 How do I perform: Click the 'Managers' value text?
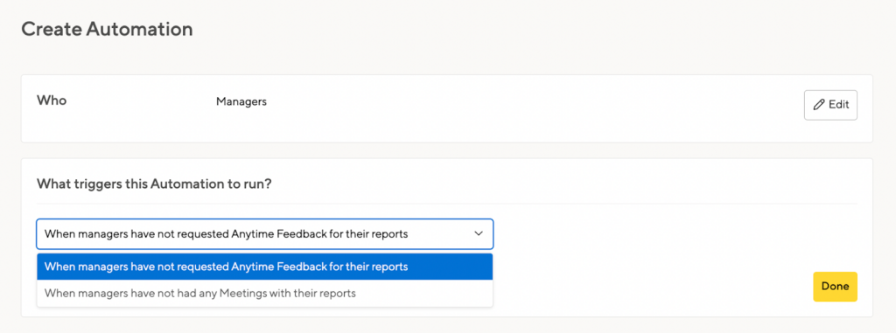click(x=241, y=101)
